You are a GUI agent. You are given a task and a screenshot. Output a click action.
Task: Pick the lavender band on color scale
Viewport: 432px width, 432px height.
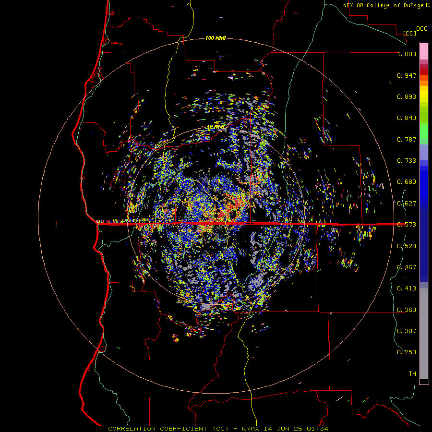[424, 152]
